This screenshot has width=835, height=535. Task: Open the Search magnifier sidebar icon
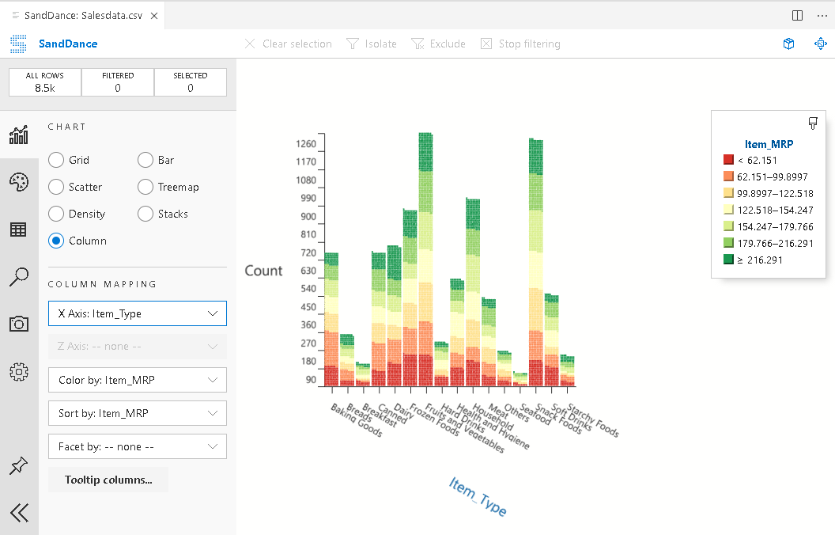[19, 277]
